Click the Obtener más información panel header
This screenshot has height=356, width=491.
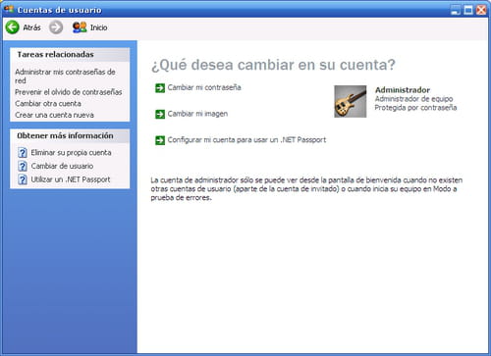[x=70, y=135]
